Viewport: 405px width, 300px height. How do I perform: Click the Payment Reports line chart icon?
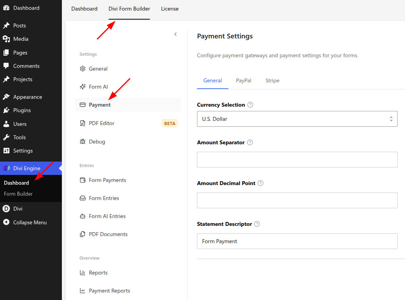tap(83, 291)
